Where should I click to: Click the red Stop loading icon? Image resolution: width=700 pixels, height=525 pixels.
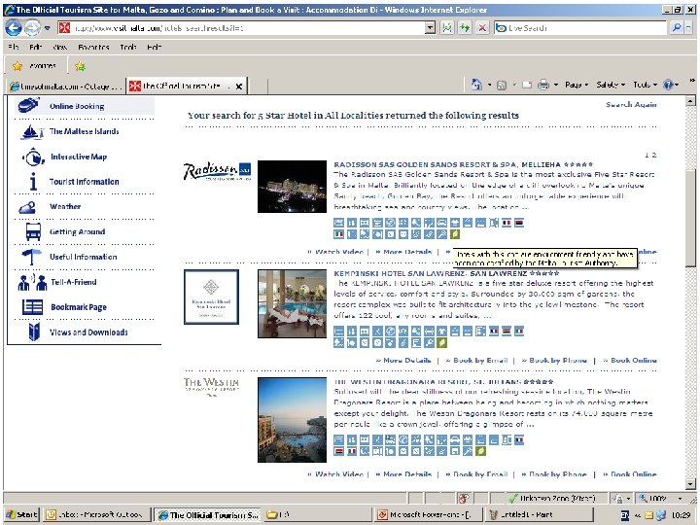[x=482, y=28]
